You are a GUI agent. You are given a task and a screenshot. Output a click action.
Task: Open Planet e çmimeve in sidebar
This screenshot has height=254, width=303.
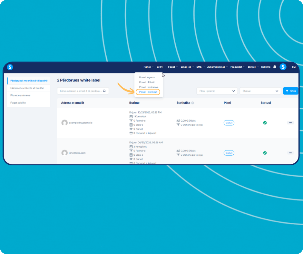click(x=29, y=95)
